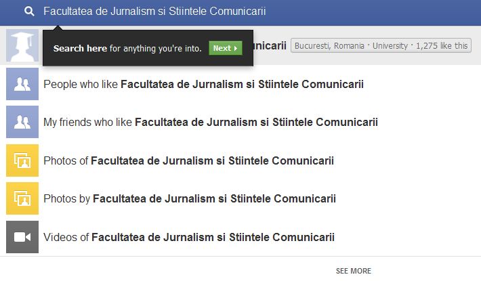Select 'People who like Facultatea de Jurnalism' suggestion
The height and width of the screenshot is (281, 481).
click(203, 85)
